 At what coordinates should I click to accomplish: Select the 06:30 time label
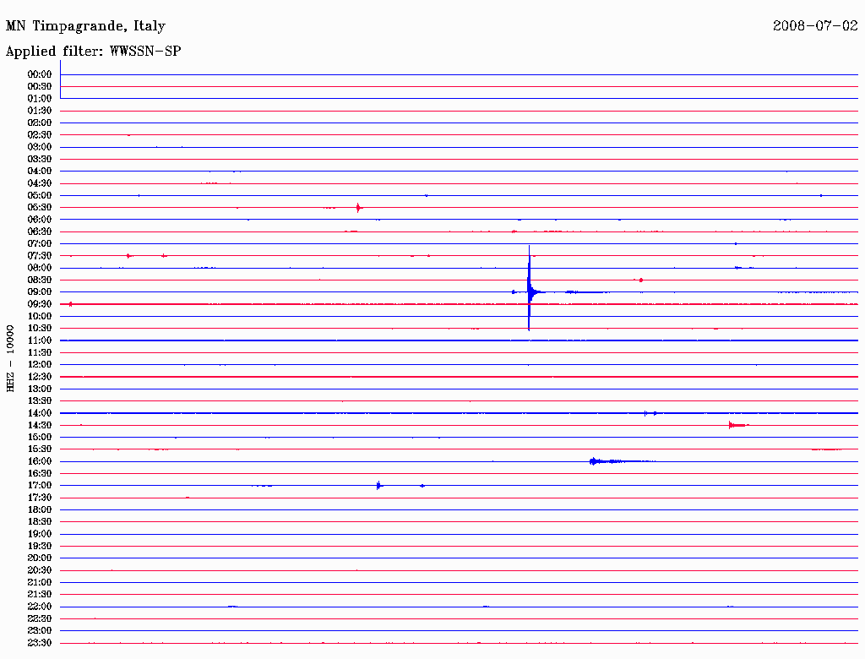pyautogui.click(x=39, y=231)
